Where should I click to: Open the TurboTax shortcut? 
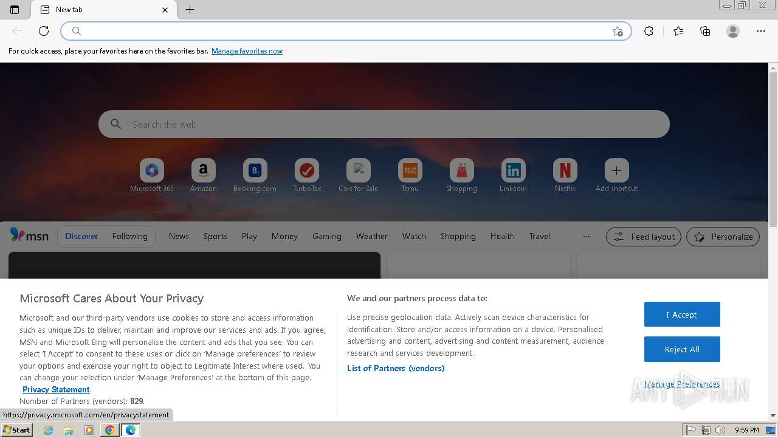[x=307, y=175]
